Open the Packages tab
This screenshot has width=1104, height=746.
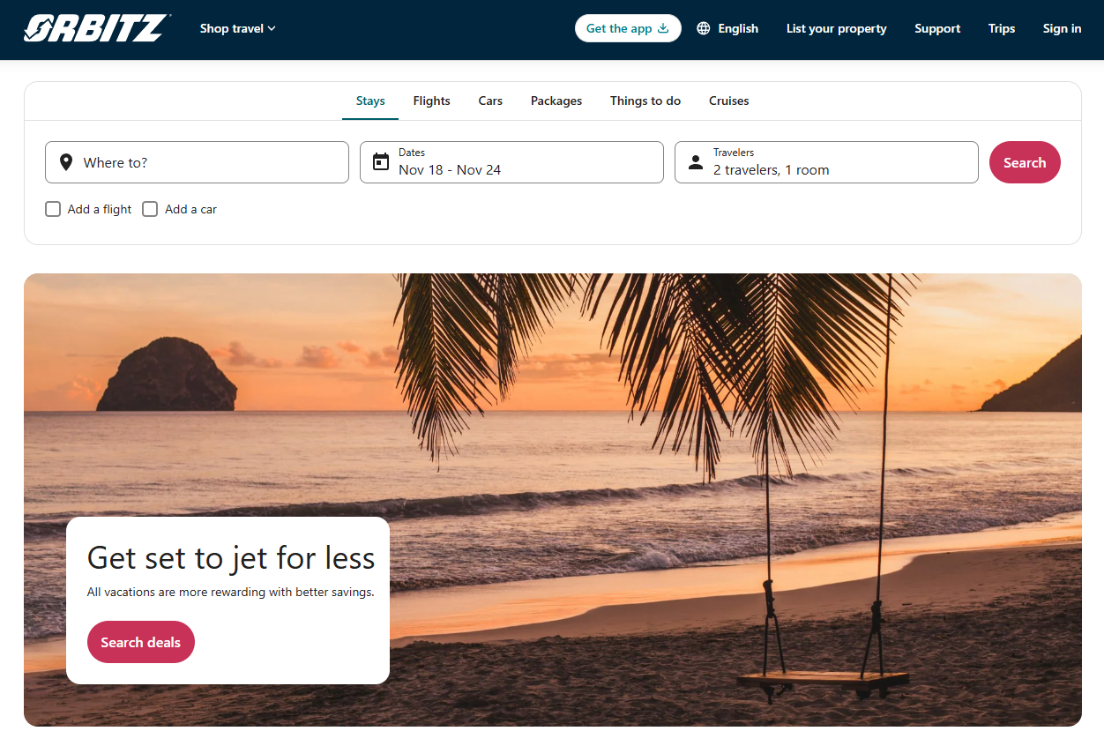coord(556,101)
